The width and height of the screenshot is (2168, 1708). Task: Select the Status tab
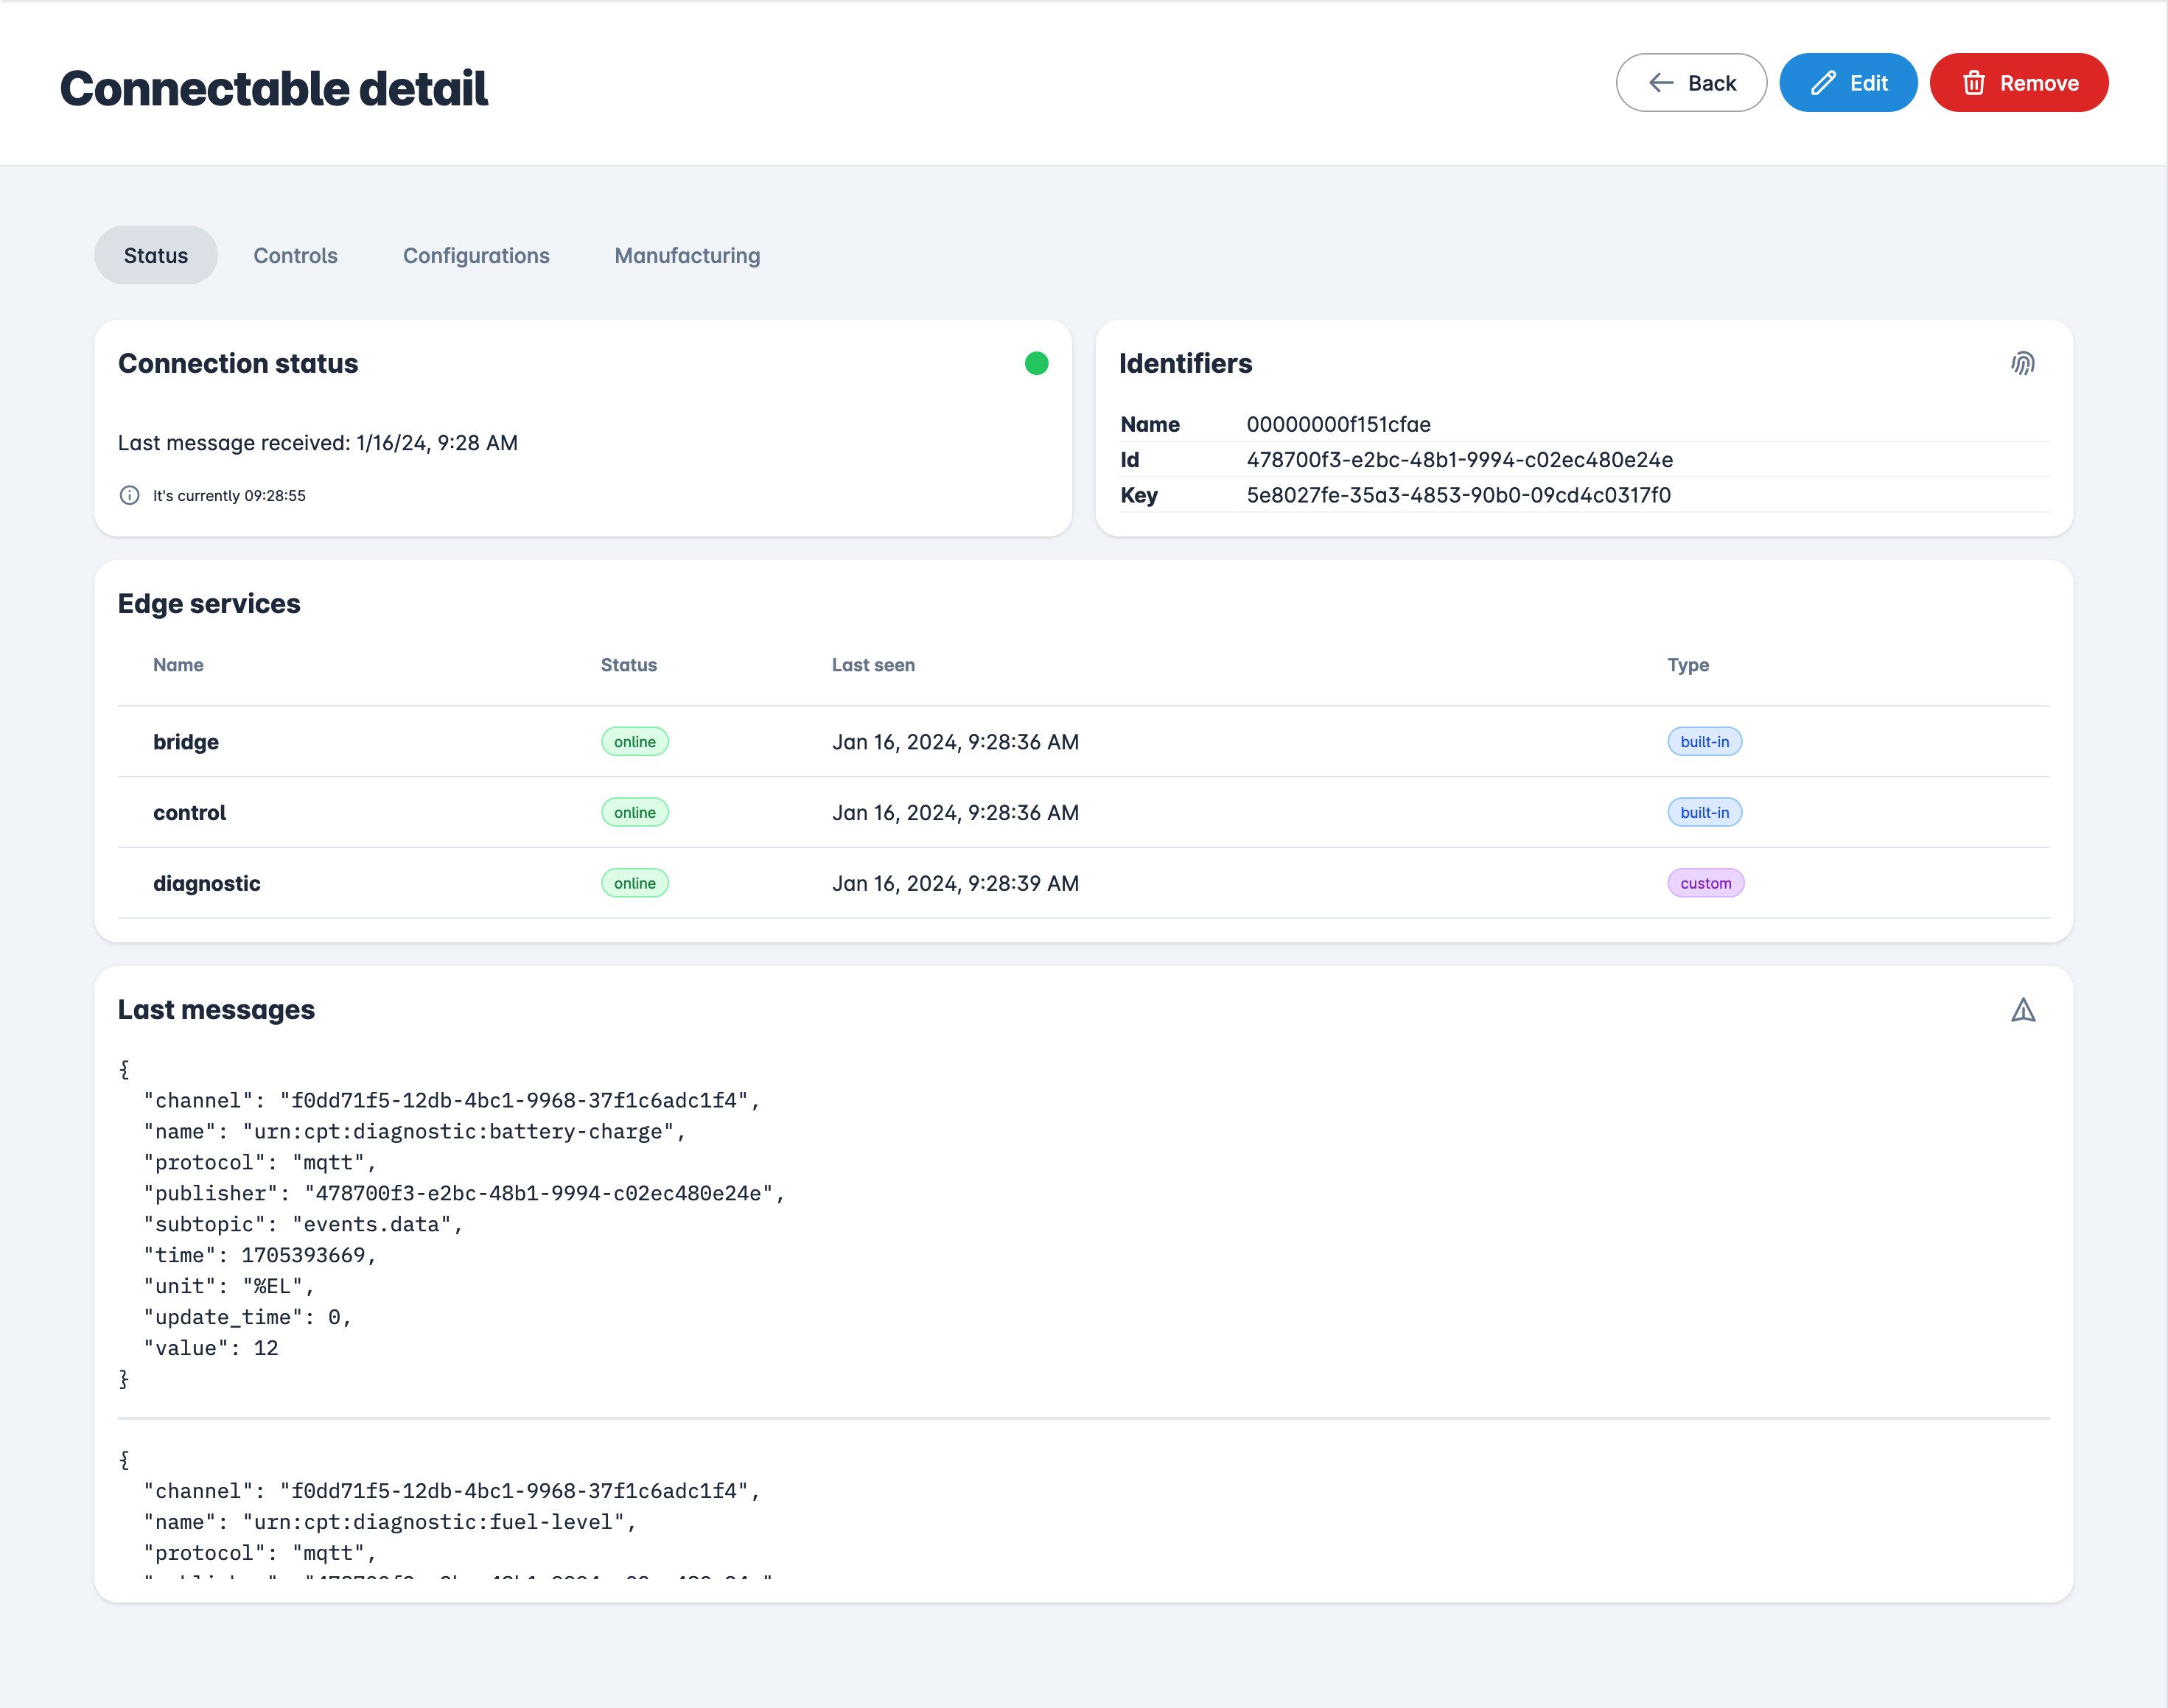point(155,255)
